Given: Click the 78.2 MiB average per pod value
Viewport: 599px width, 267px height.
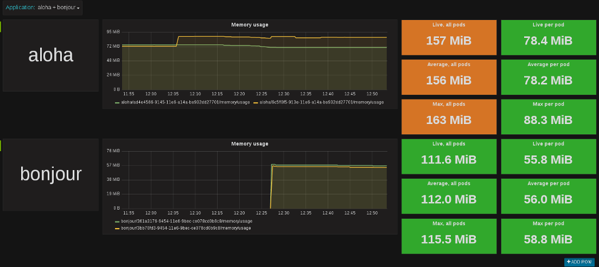Looking at the screenshot, I should pyautogui.click(x=548, y=80).
